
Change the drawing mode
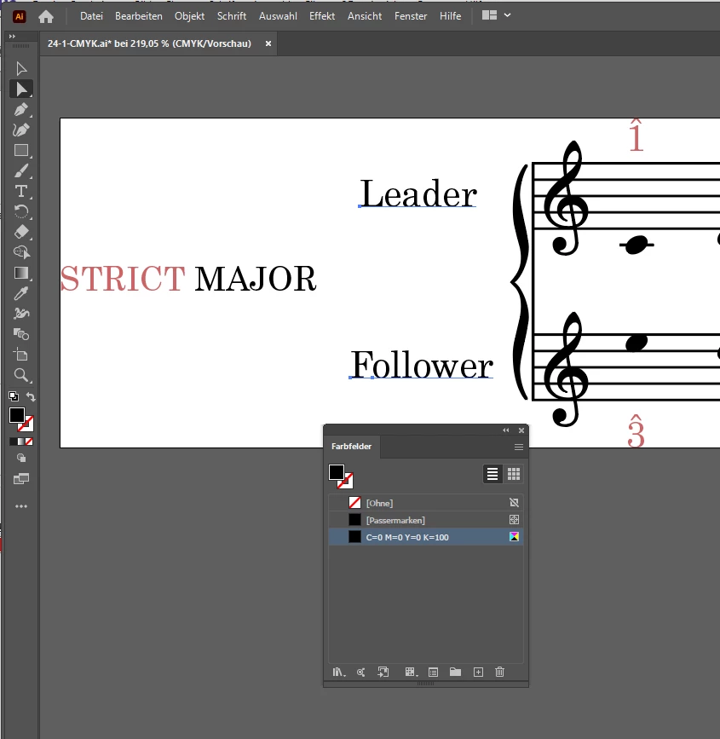21,458
